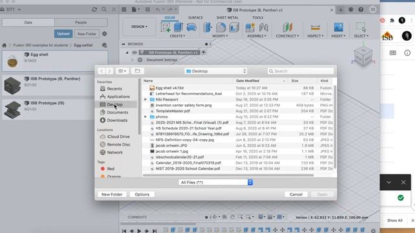Screen dimensions: 415x233
Task: Click the Options button in dialog
Action: coord(142,194)
